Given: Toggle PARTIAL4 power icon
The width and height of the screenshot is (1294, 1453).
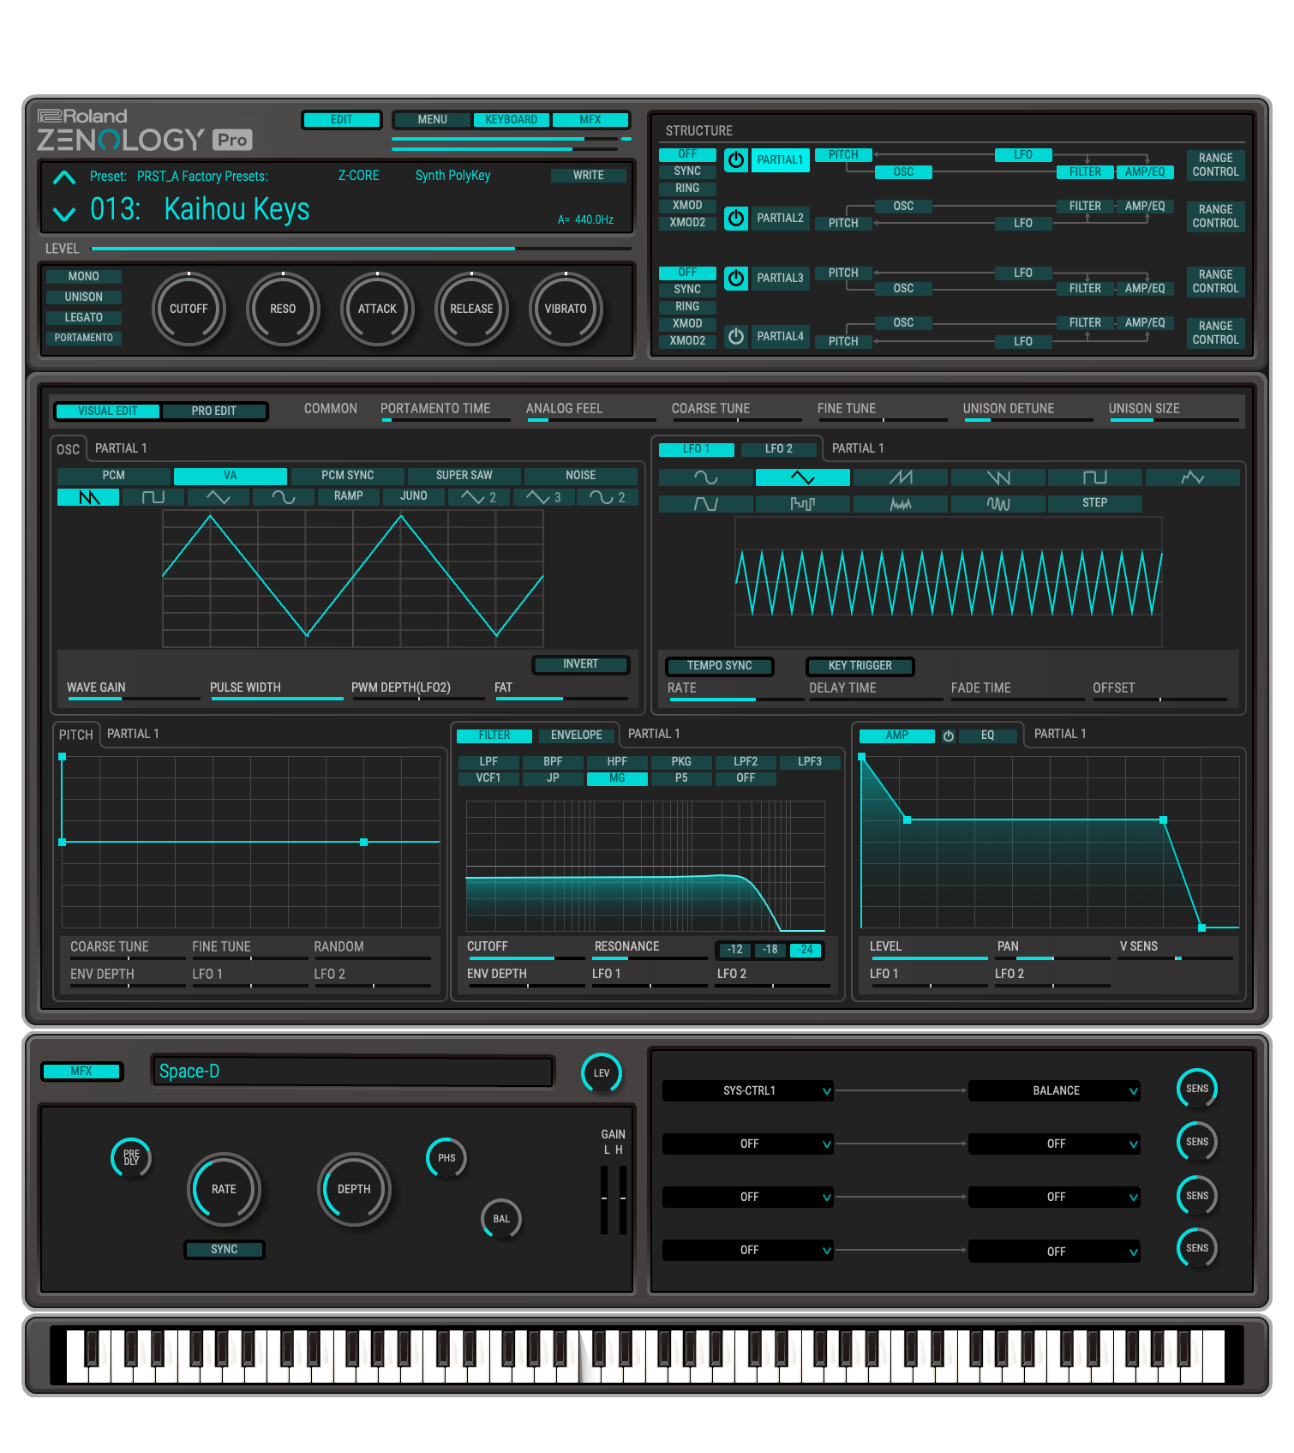Looking at the screenshot, I should click(736, 336).
